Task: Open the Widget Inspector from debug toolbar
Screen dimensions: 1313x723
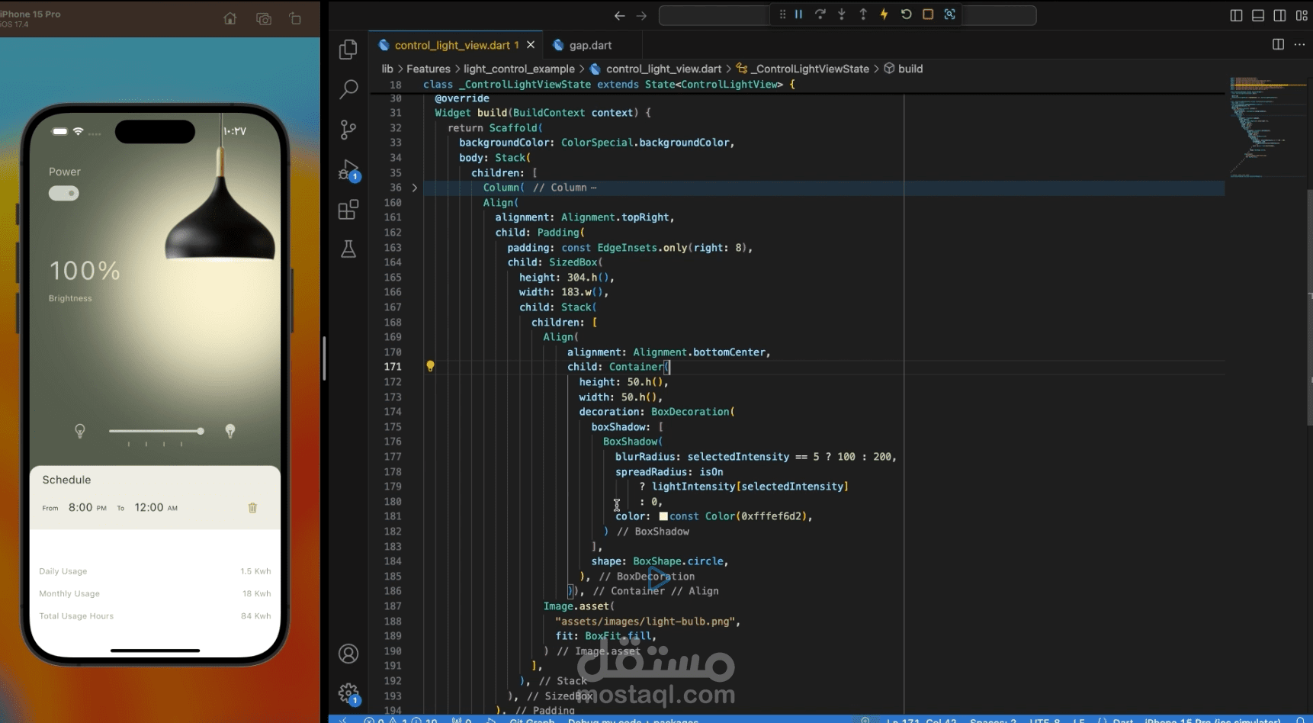Action: tap(950, 14)
